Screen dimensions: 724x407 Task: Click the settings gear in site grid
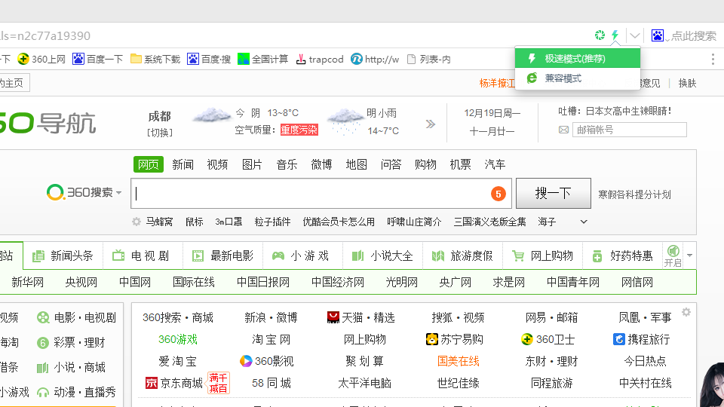pyautogui.click(x=686, y=312)
